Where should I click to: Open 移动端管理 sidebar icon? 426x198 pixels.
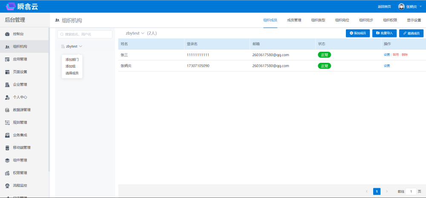pyautogui.click(x=7, y=148)
